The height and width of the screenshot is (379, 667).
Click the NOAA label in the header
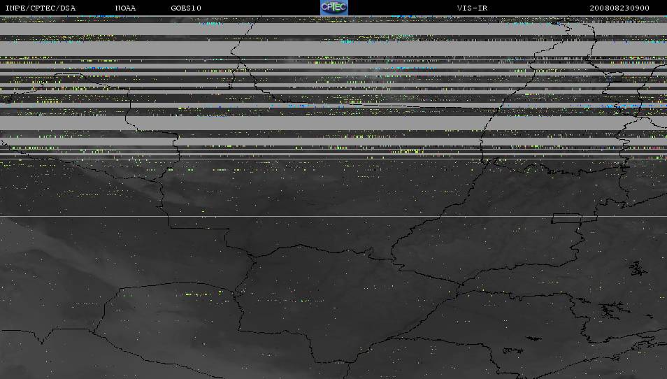pos(125,8)
